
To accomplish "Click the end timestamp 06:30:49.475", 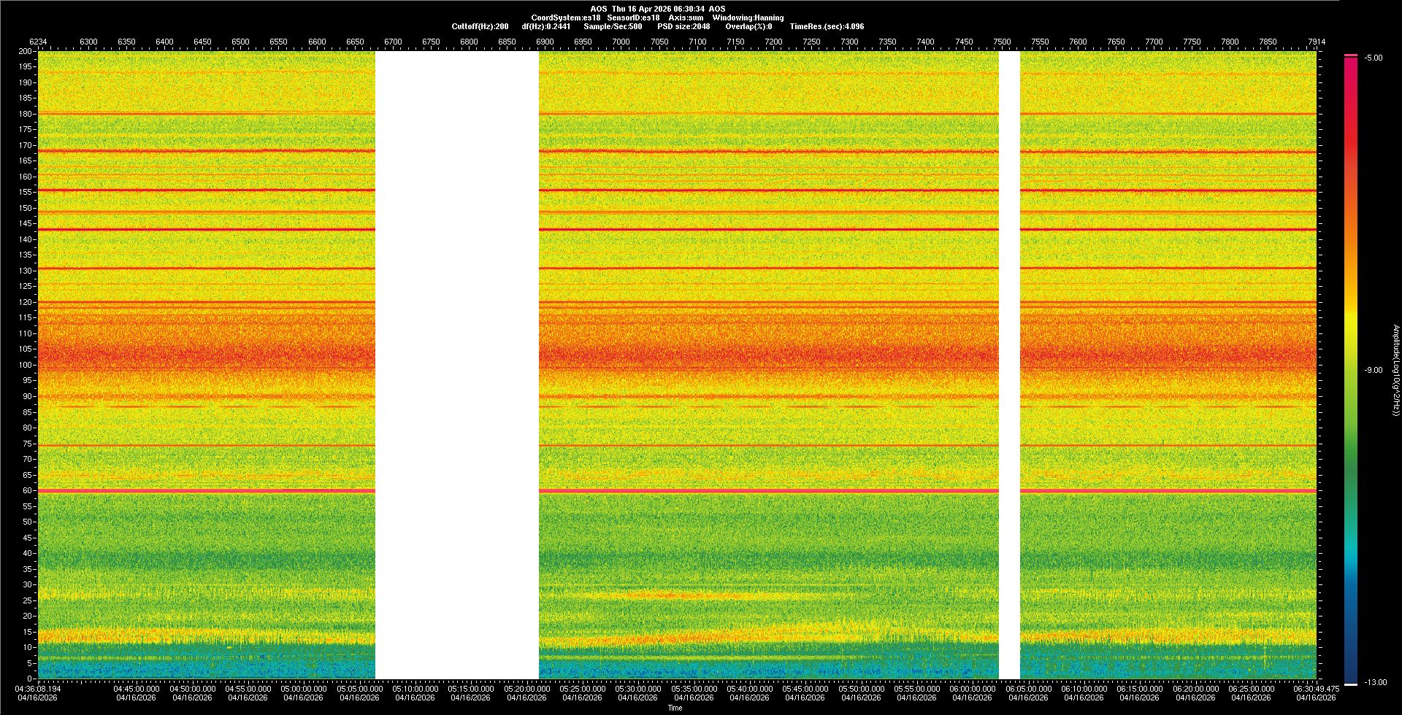I will click(x=1316, y=689).
